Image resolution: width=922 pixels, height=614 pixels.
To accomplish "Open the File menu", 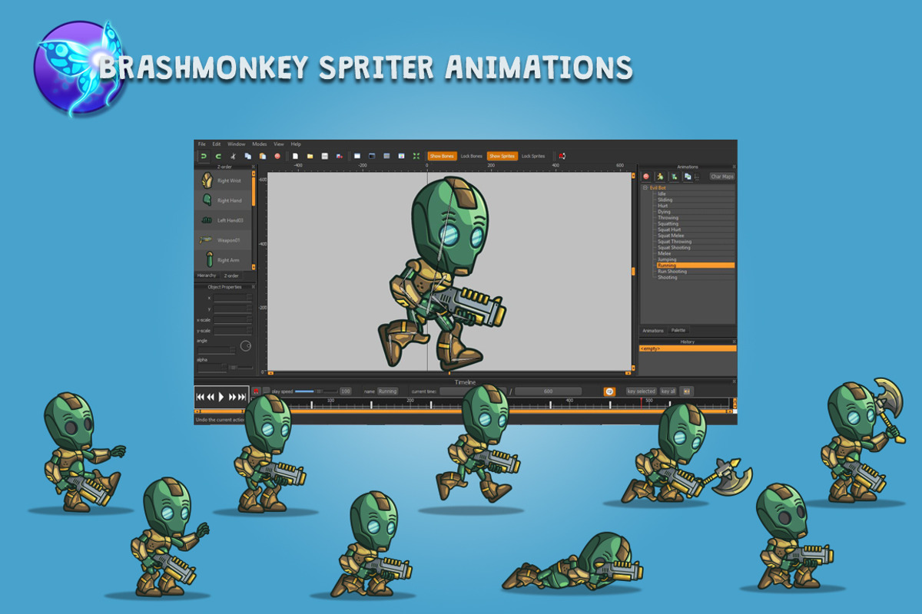I will 201,144.
